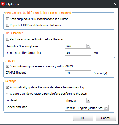Screen dimensions: 119x125
Task: Enable Scan suspicious MBR modifications checkbox
Action: click(7, 19)
